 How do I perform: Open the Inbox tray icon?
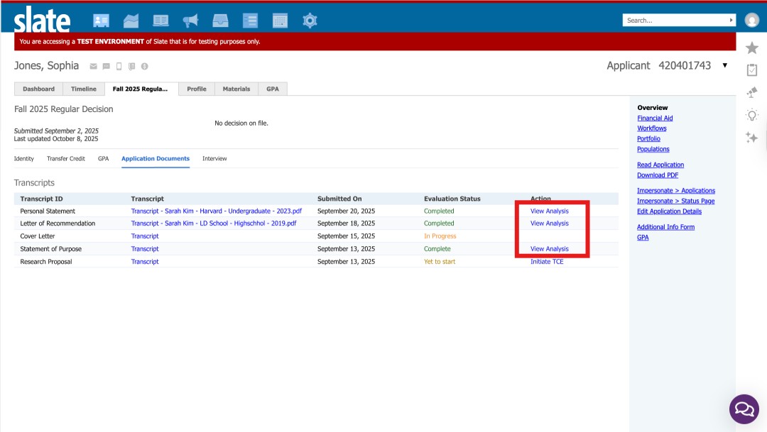click(x=220, y=21)
